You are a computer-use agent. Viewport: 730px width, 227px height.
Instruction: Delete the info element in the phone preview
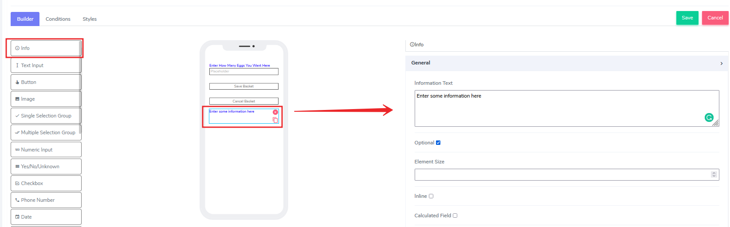tap(275, 112)
